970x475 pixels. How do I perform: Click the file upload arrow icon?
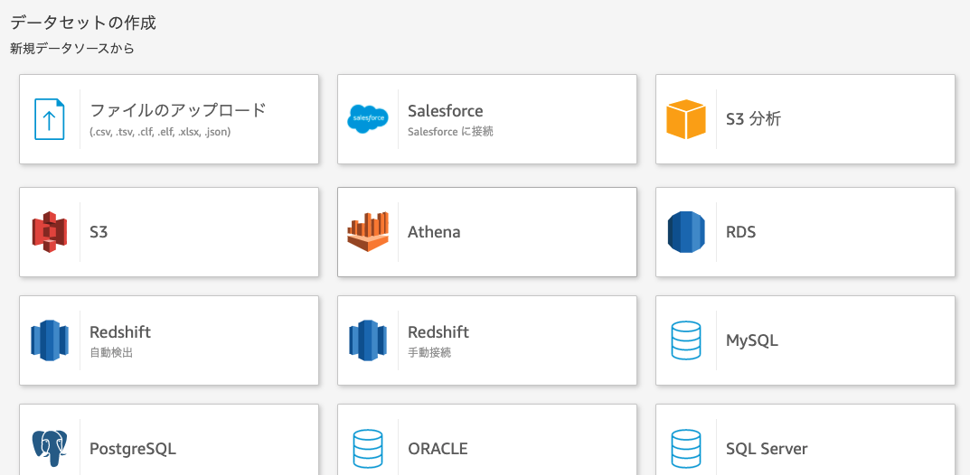coord(50,119)
